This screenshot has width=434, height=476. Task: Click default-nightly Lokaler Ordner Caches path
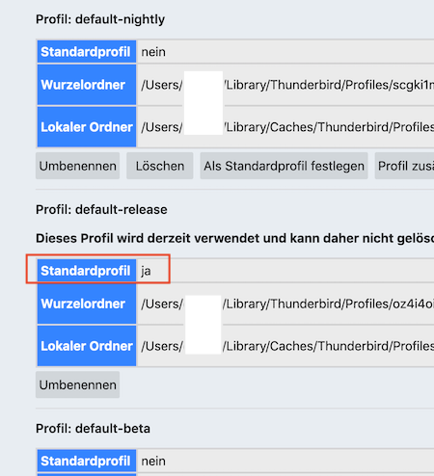pos(287,127)
